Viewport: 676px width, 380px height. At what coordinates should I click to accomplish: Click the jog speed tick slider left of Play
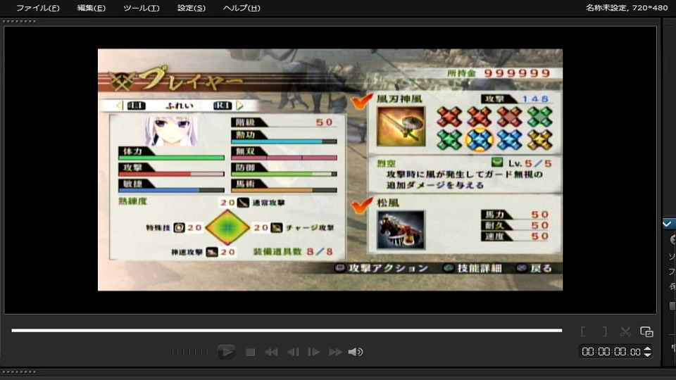pos(189,352)
